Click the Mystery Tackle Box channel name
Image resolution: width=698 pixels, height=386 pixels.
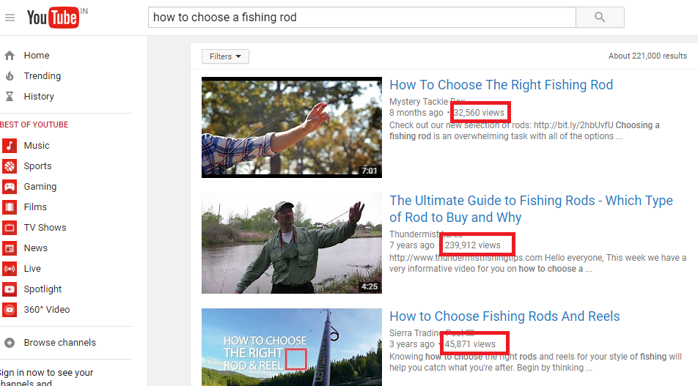point(427,101)
